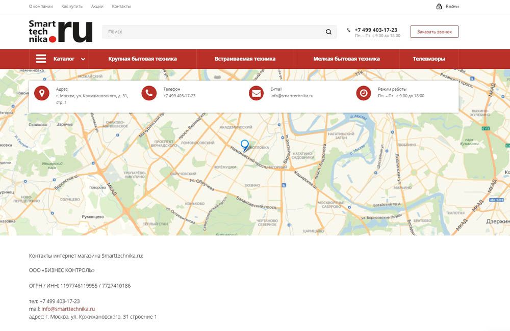
Task: Open the Крупная бытовая техника menu
Action: coord(142,59)
